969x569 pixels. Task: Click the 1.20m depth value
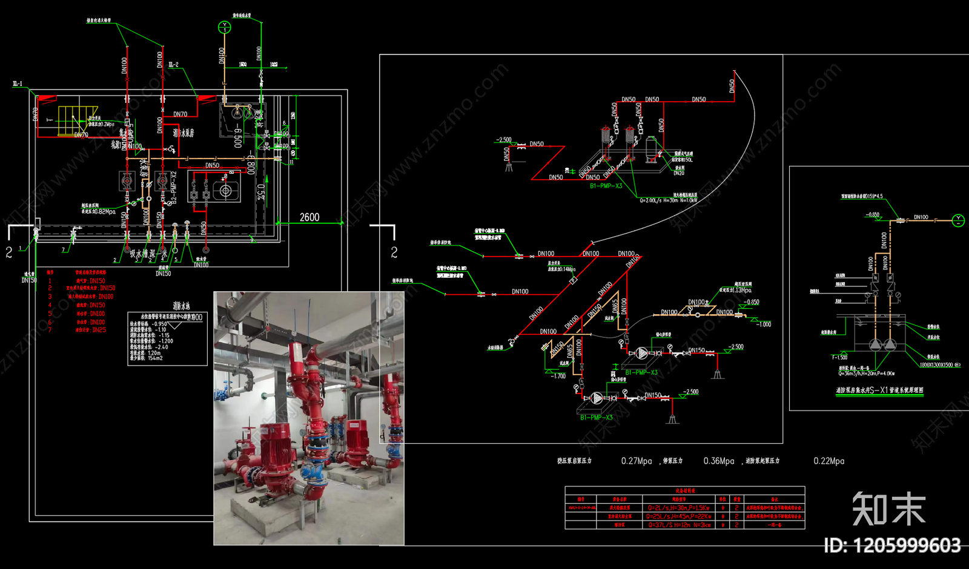[x=154, y=353]
